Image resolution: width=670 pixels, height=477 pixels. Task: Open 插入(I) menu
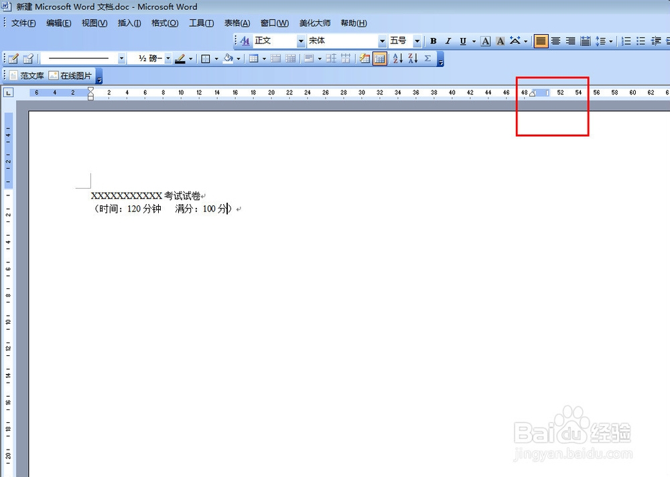(129, 23)
